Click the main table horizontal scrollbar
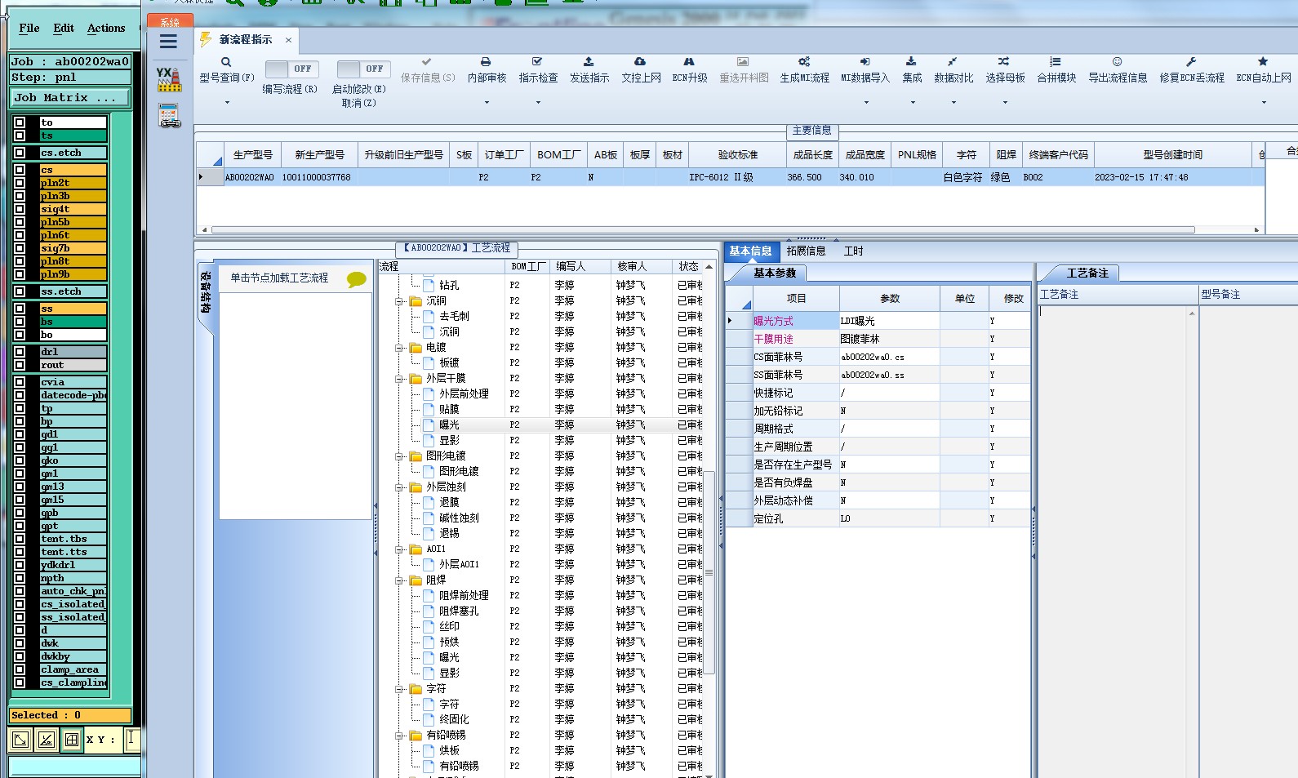Image resolution: width=1298 pixels, height=778 pixels. tap(703, 229)
